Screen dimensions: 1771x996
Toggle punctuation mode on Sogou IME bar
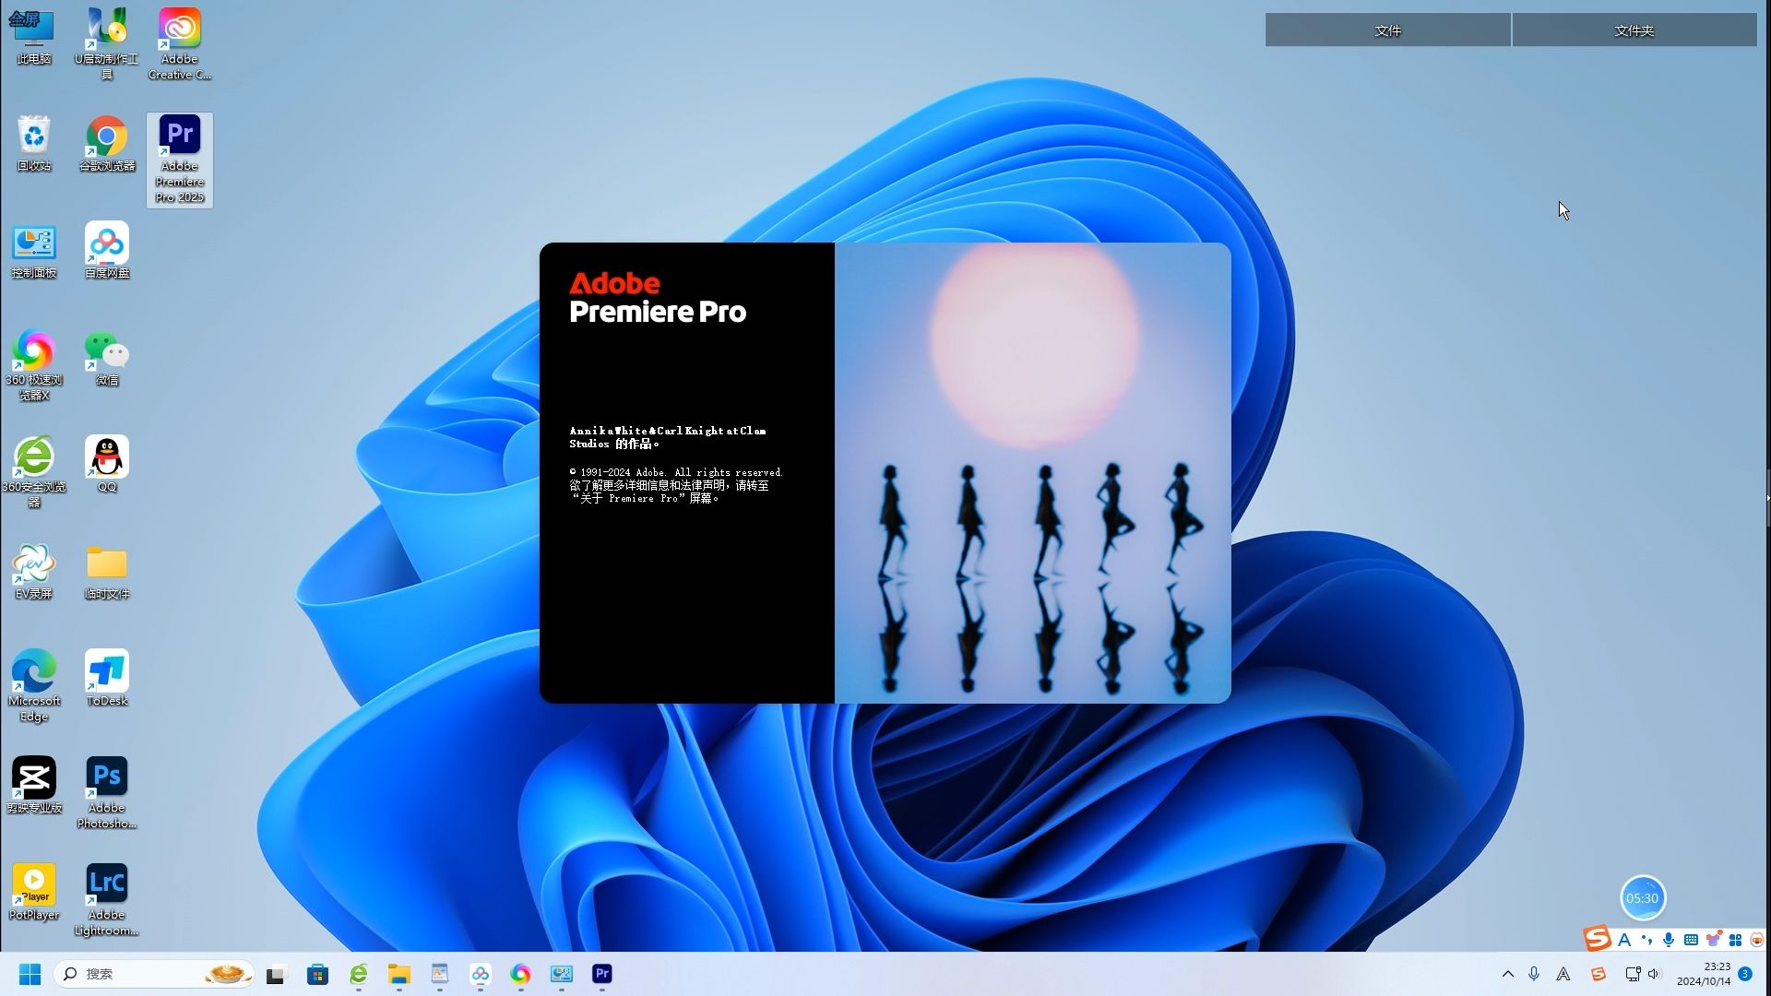[x=1646, y=940]
